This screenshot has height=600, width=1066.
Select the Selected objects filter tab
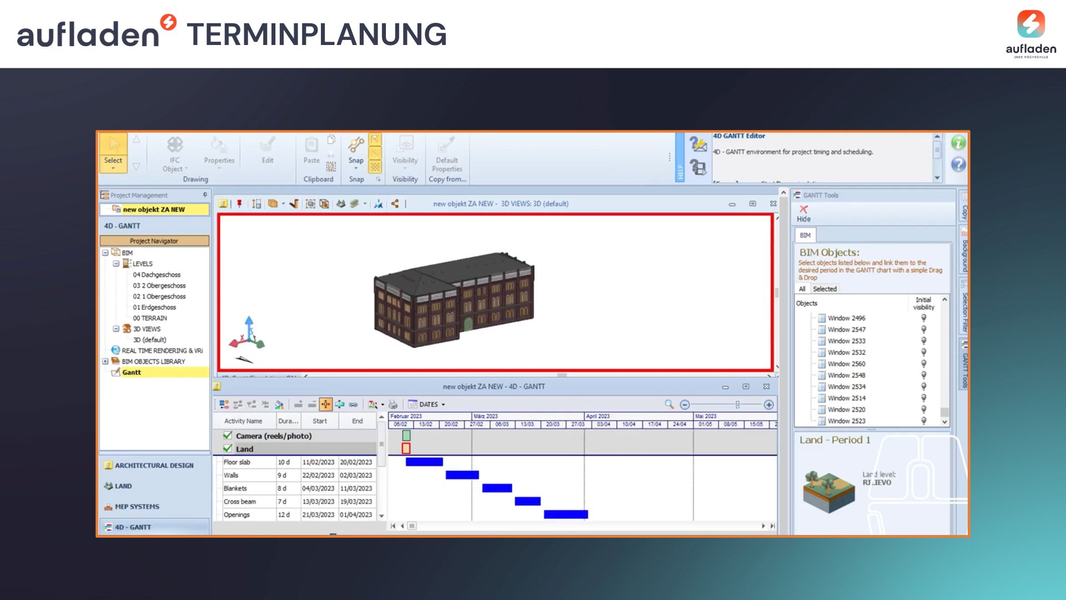(x=824, y=289)
